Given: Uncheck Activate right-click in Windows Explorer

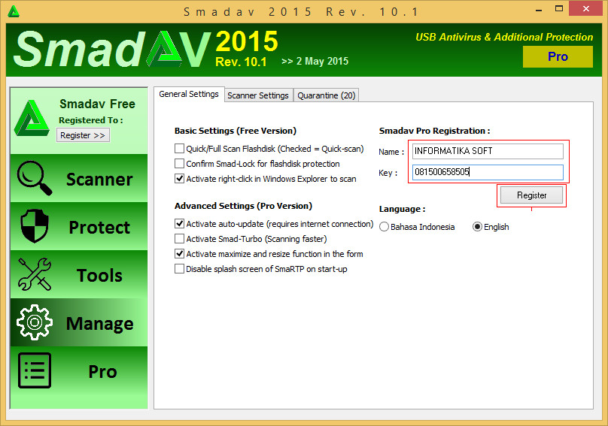Looking at the screenshot, I should point(179,179).
